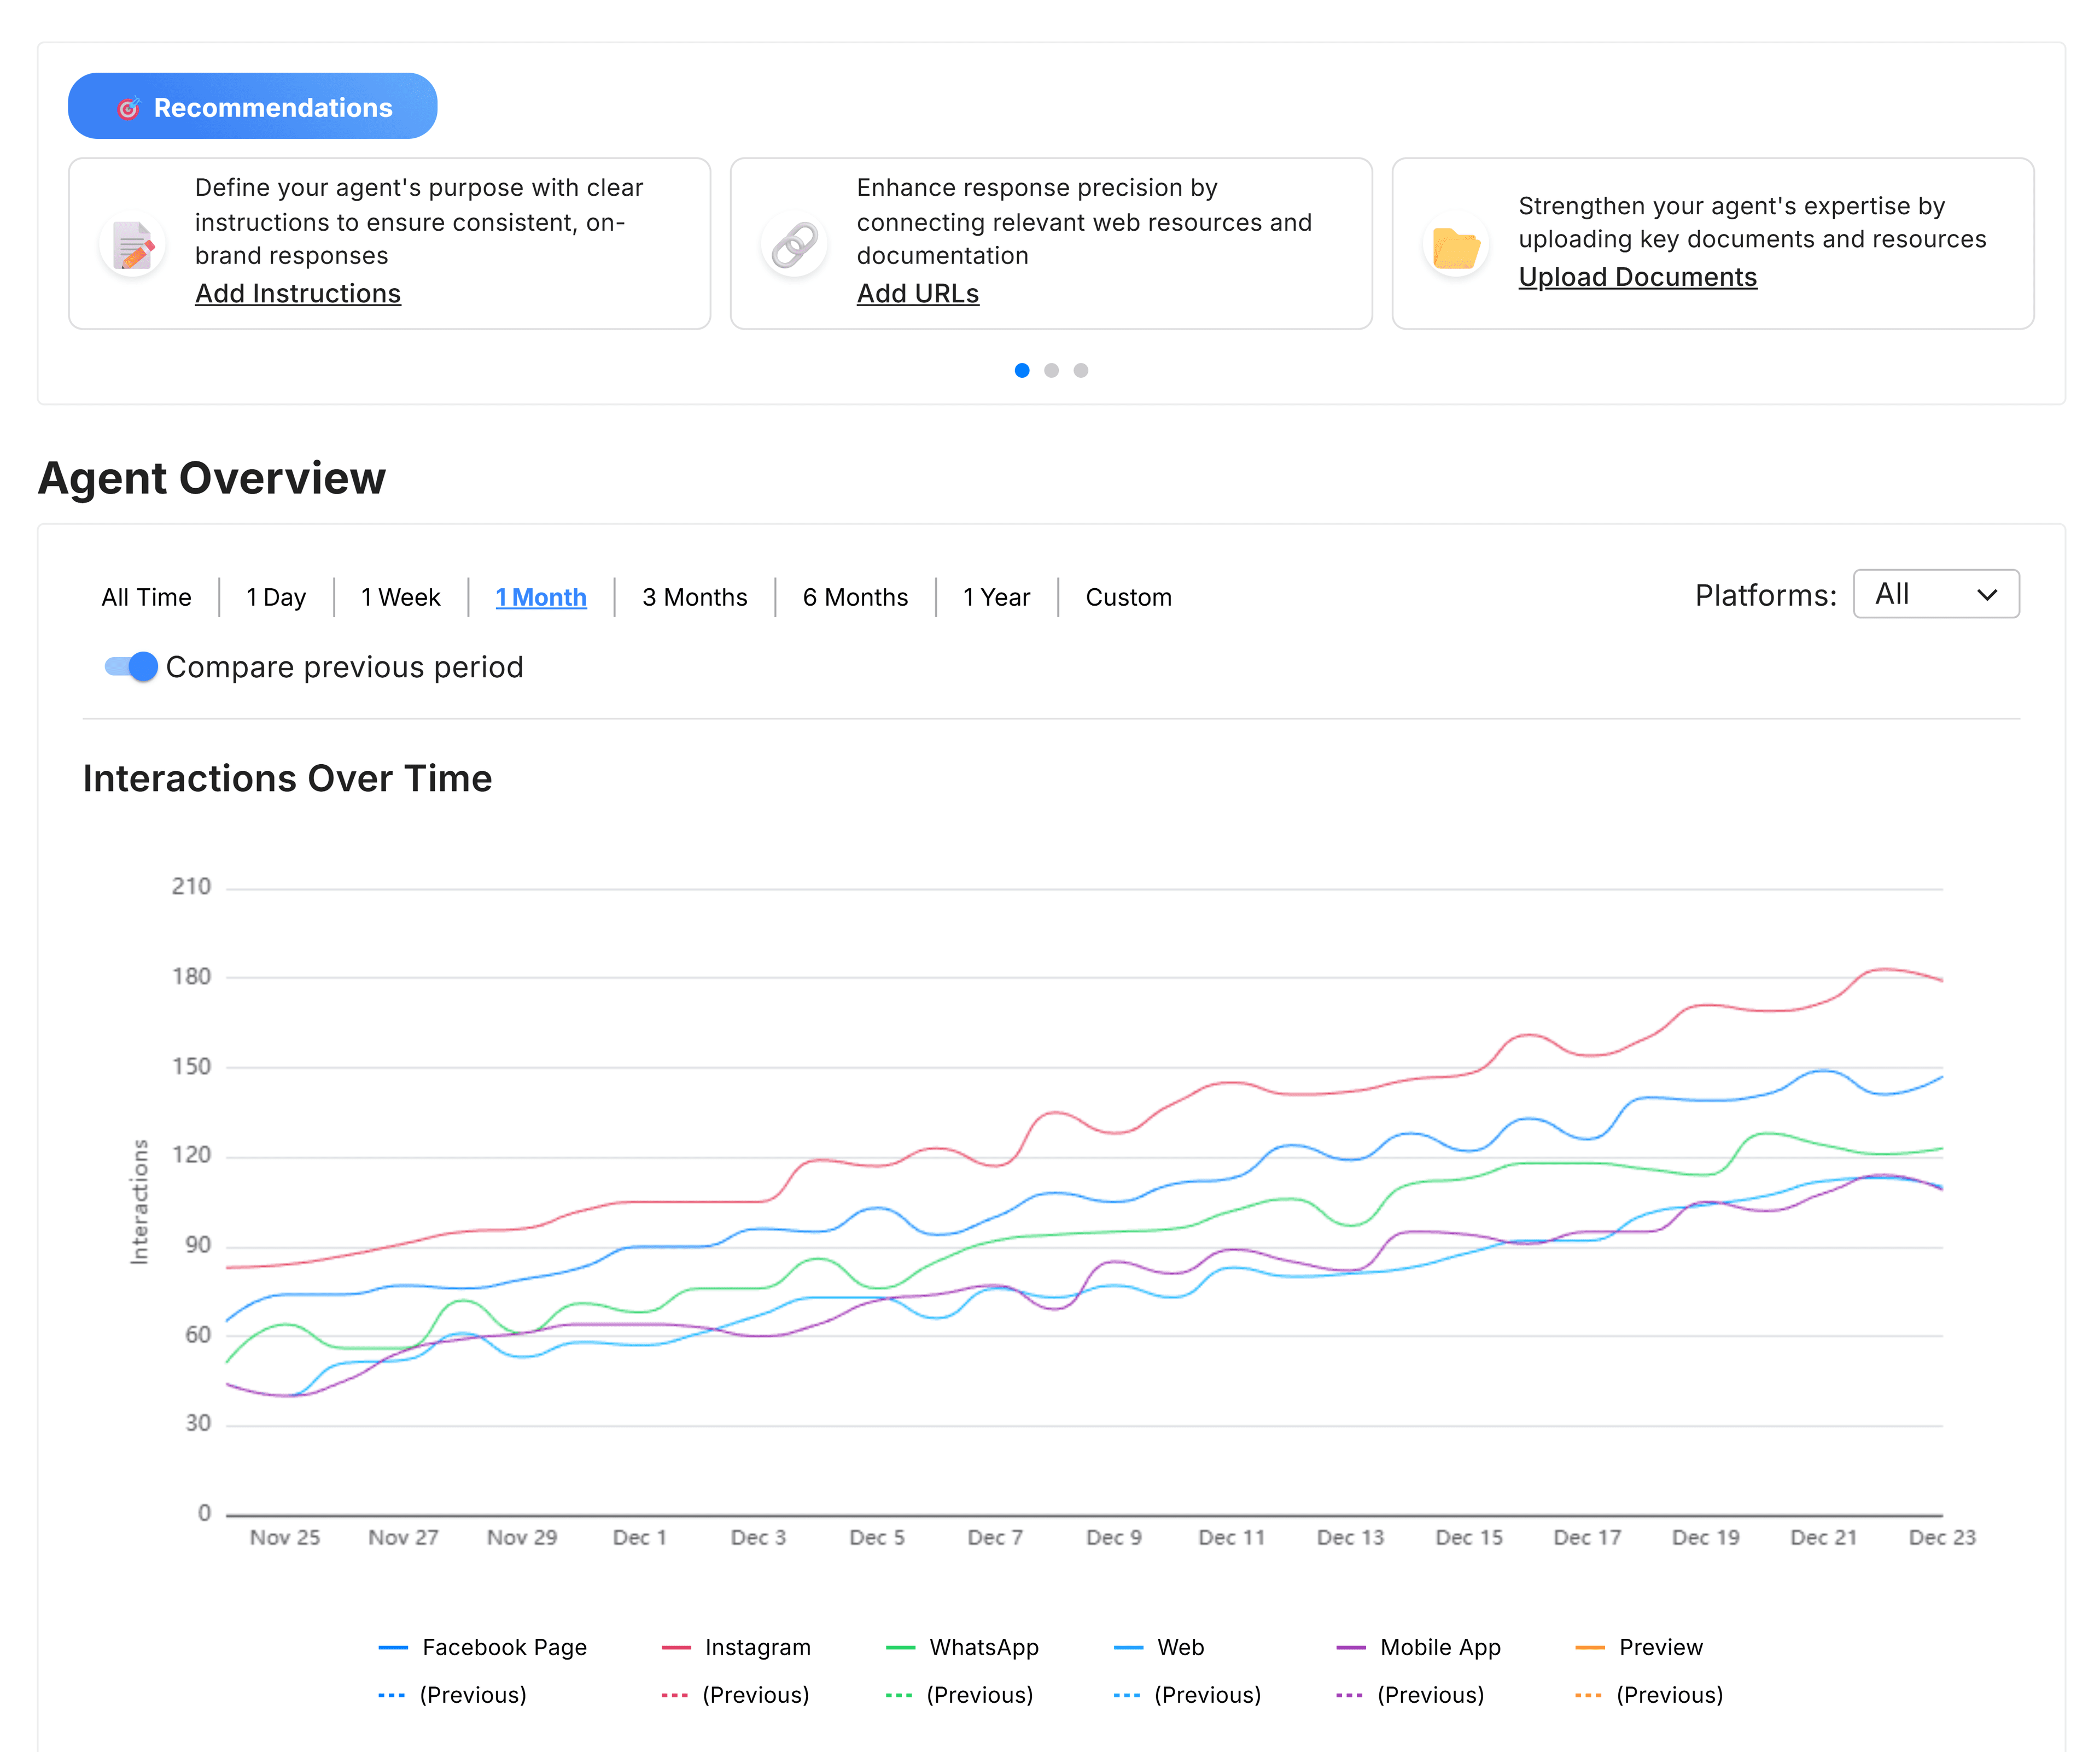This screenshot has width=2100, height=1752.
Task: Click the document pencil instructions icon
Action: pyautogui.click(x=132, y=245)
